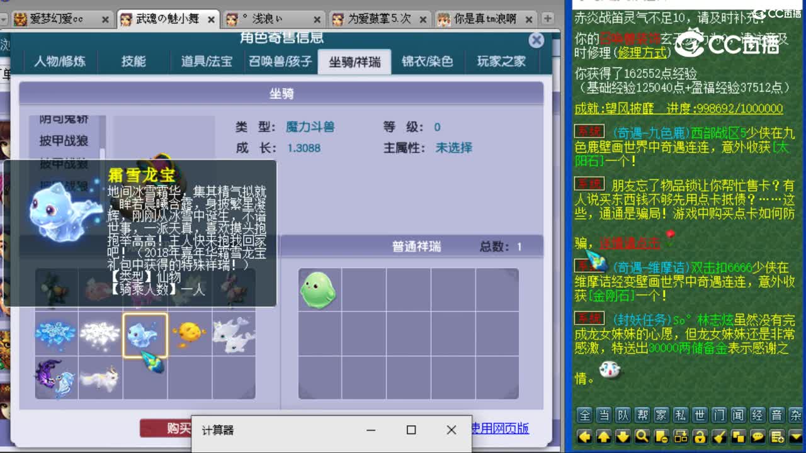Close the 爱梦幻爱cc tab
This screenshot has height=453, width=806.
point(105,20)
